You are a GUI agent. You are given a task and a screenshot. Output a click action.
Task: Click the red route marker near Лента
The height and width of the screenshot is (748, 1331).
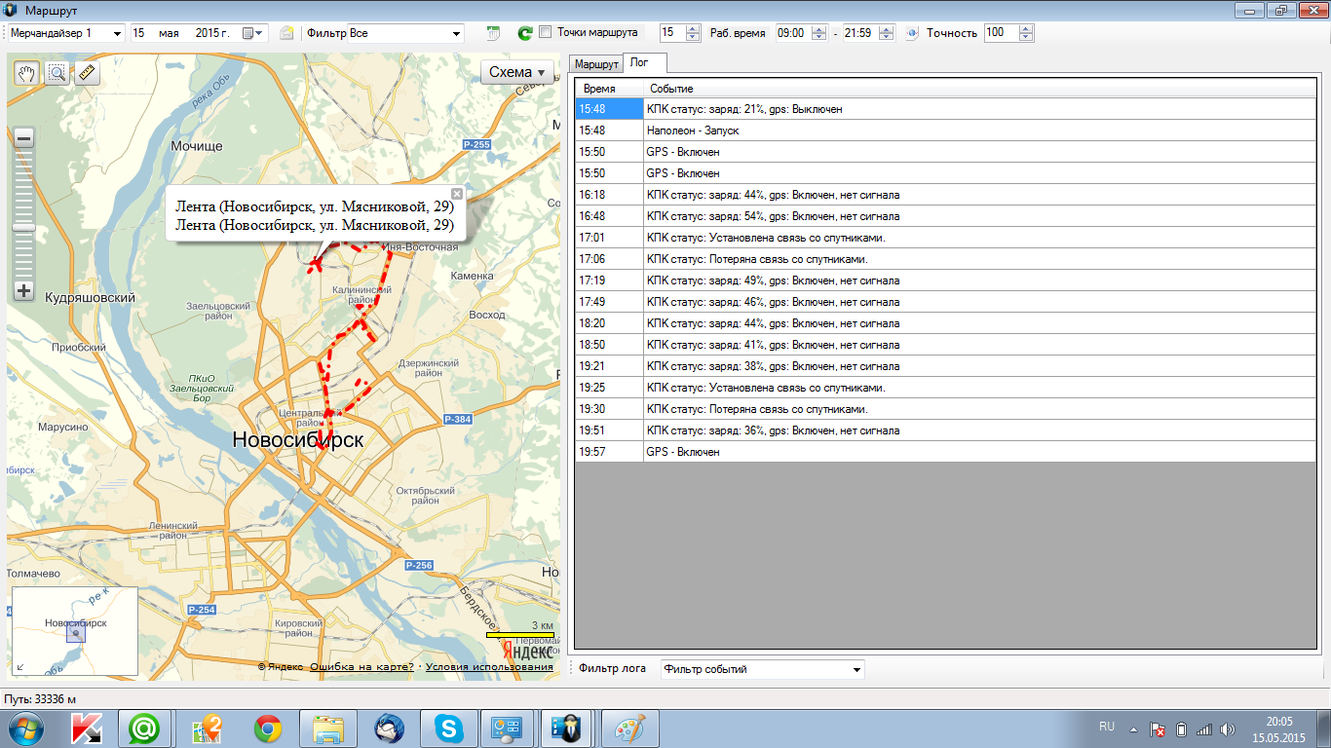314,263
